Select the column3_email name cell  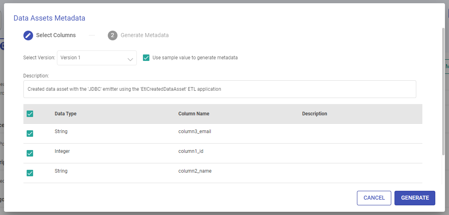click(x=195, y=132)
